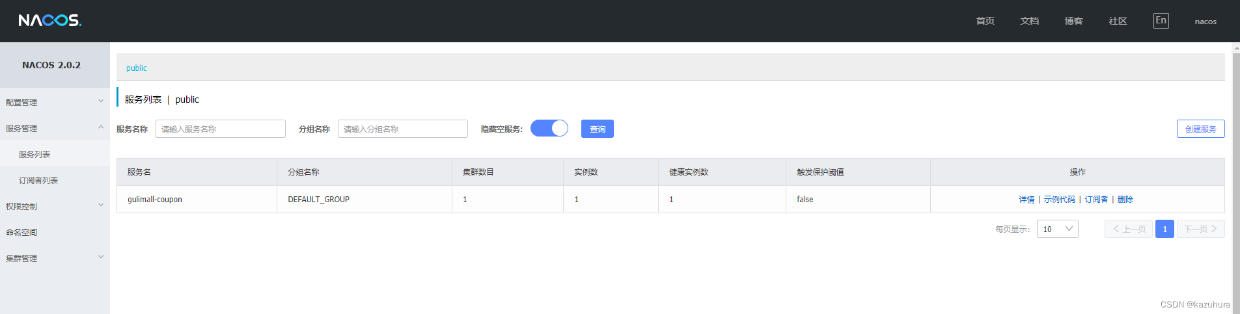Toggle the hide empty services switch
The width and height of the screenshot is (1240, 314).
(x=549, y=129)
